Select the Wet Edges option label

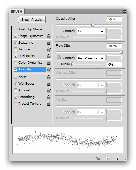click(x=26, y=84)
